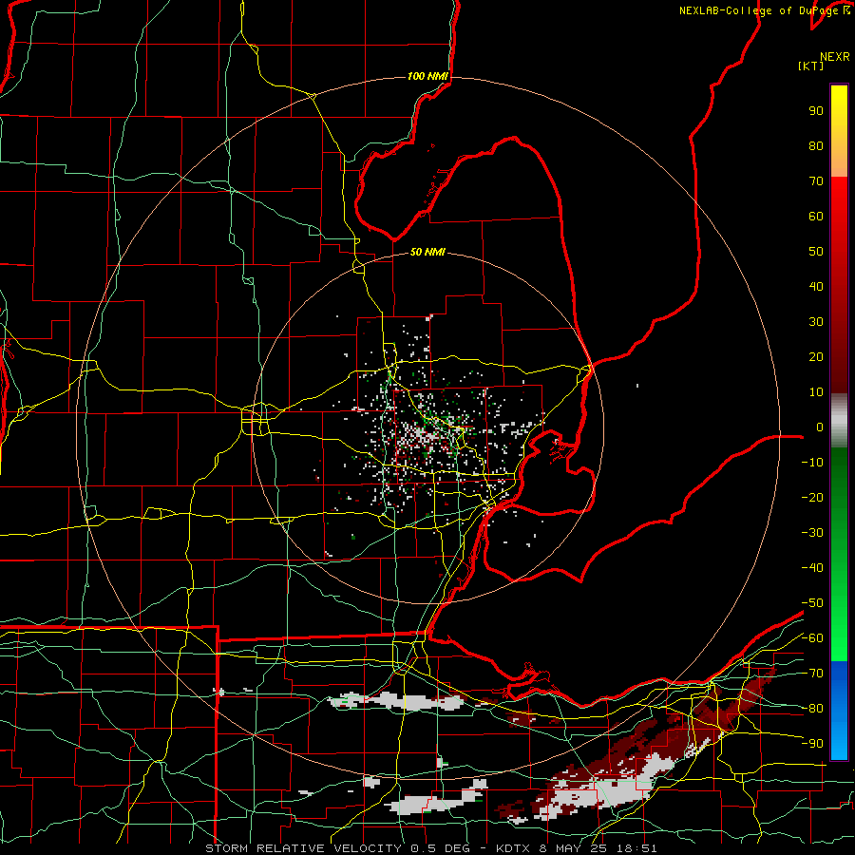Click the [KT] units label
This screenshot has height=855, width=855.
click(811, 66)
